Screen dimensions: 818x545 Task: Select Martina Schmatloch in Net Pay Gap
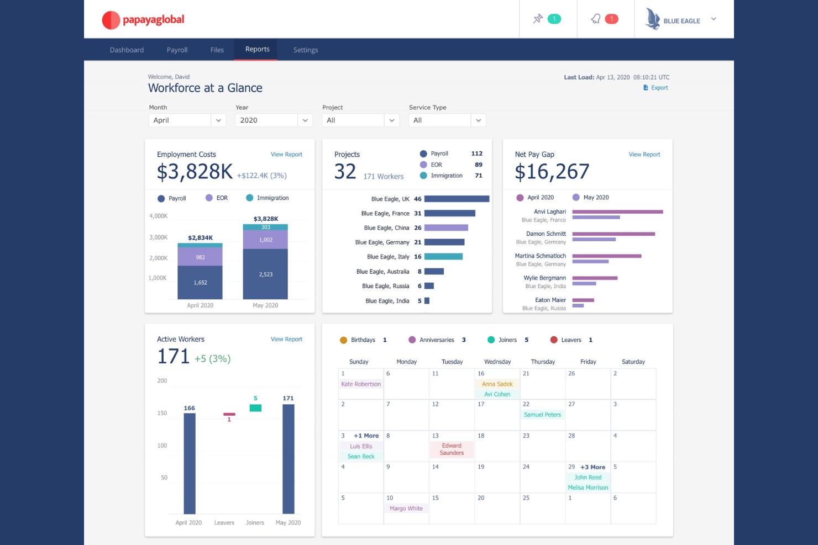coord(540,256)
